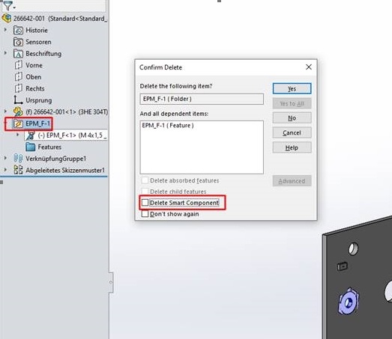
Task: Click the Abgeleitetes Skizzenmuster1 pattern icon
Action: pos(18,170)
